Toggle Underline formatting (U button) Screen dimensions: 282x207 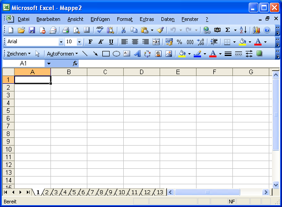[111, 42]
